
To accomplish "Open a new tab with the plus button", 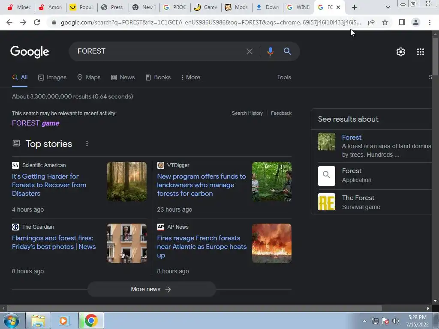I will pos(355,7).
